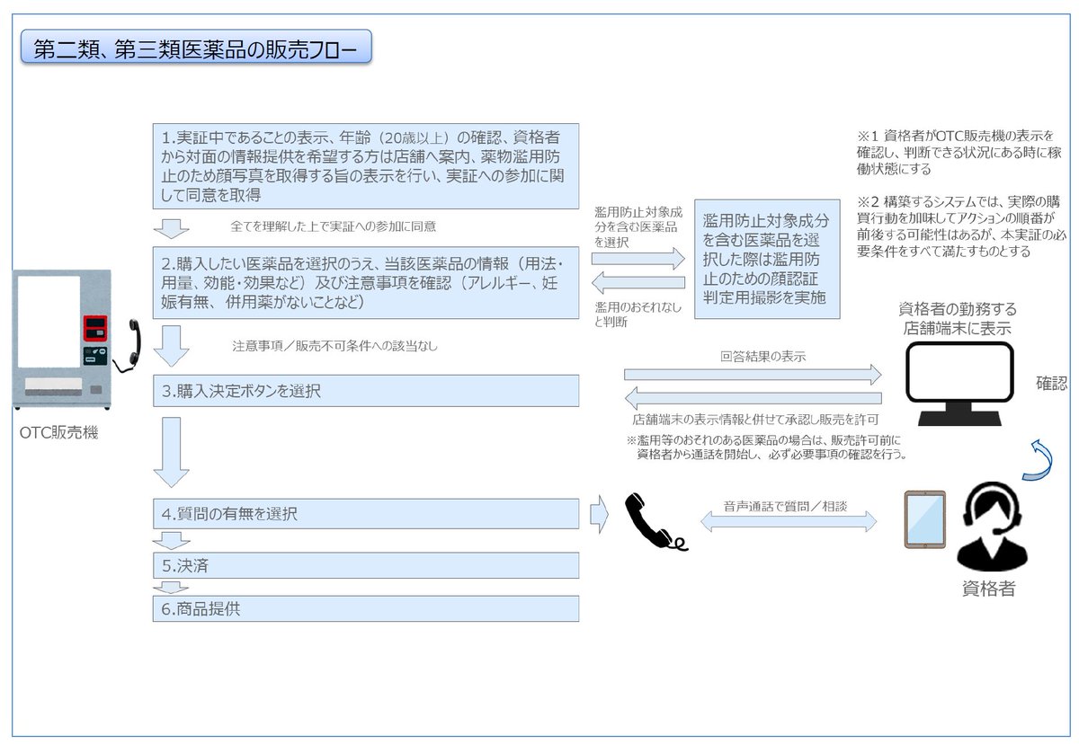Select the 3.購入決定ボタンを選択 box
The width and height of the screenshot is (1079, 744).
[x=366, y=391]
